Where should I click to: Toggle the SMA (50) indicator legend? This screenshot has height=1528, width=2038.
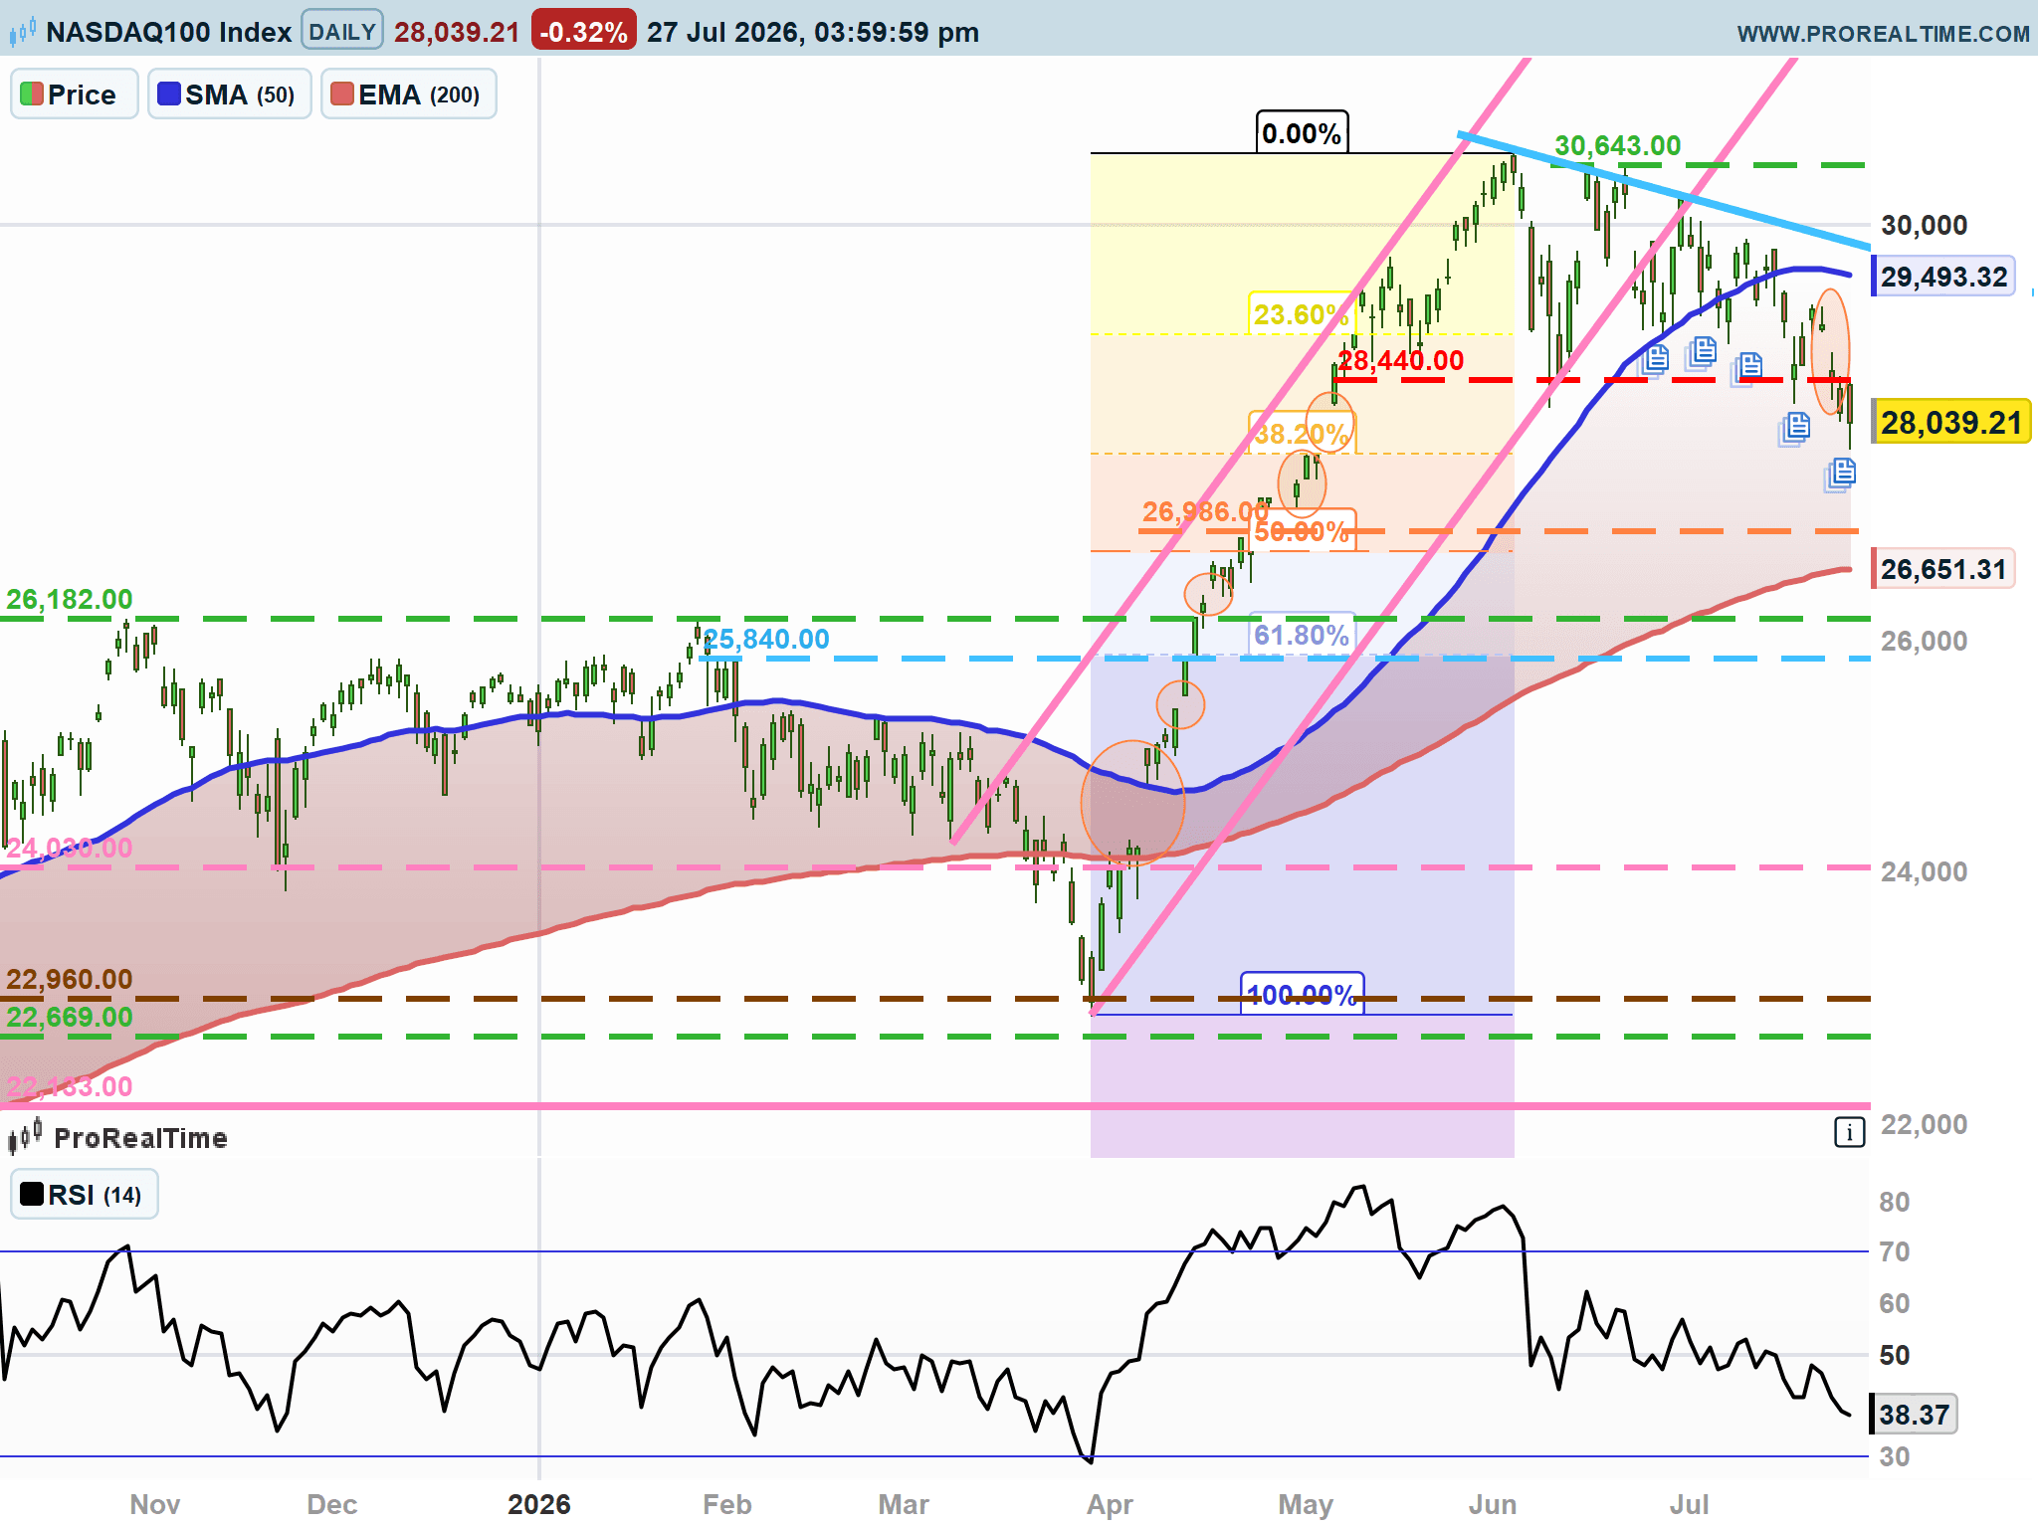pyautogui.click(x=230, y=95)
